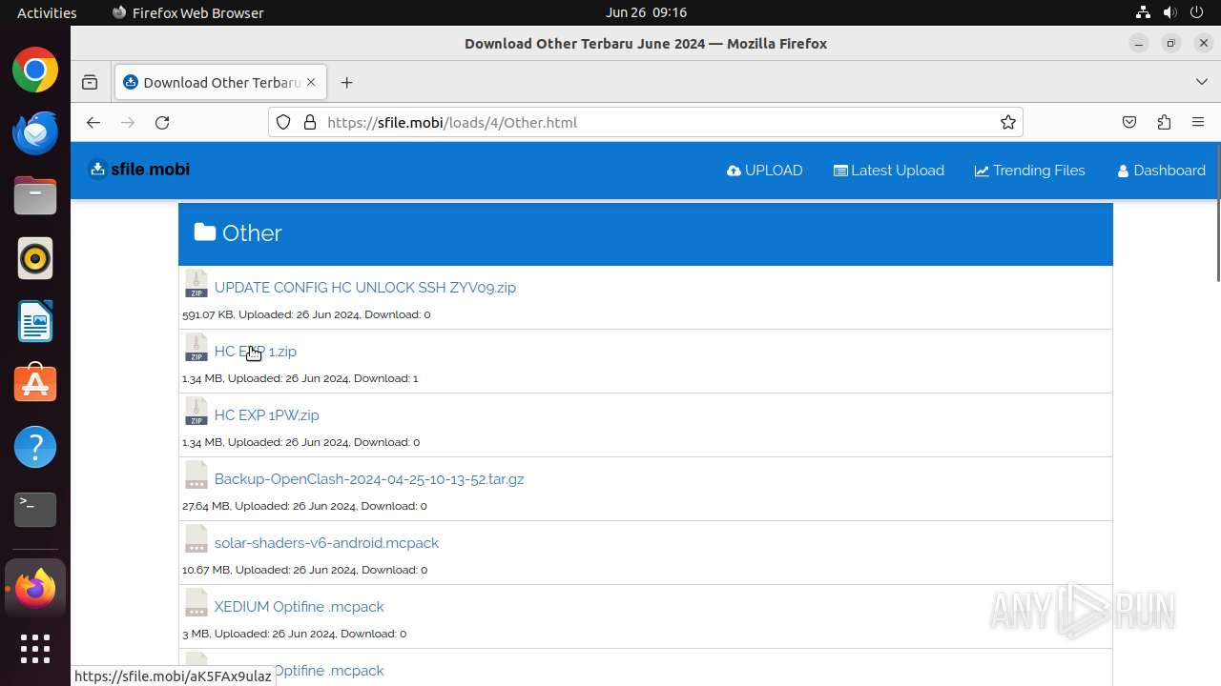Go back to previous page
Screen dimensions: 1221x686
pyautogui.click(x=93, y=122)
